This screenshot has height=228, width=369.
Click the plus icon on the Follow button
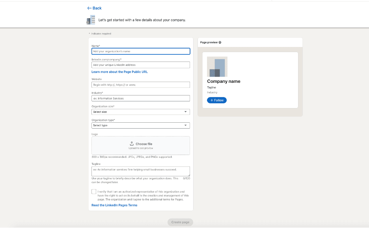211,100
